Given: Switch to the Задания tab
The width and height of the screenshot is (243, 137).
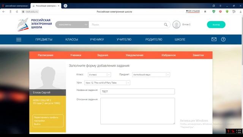Looking at the screenshot, I should click(x=103, y=55).
